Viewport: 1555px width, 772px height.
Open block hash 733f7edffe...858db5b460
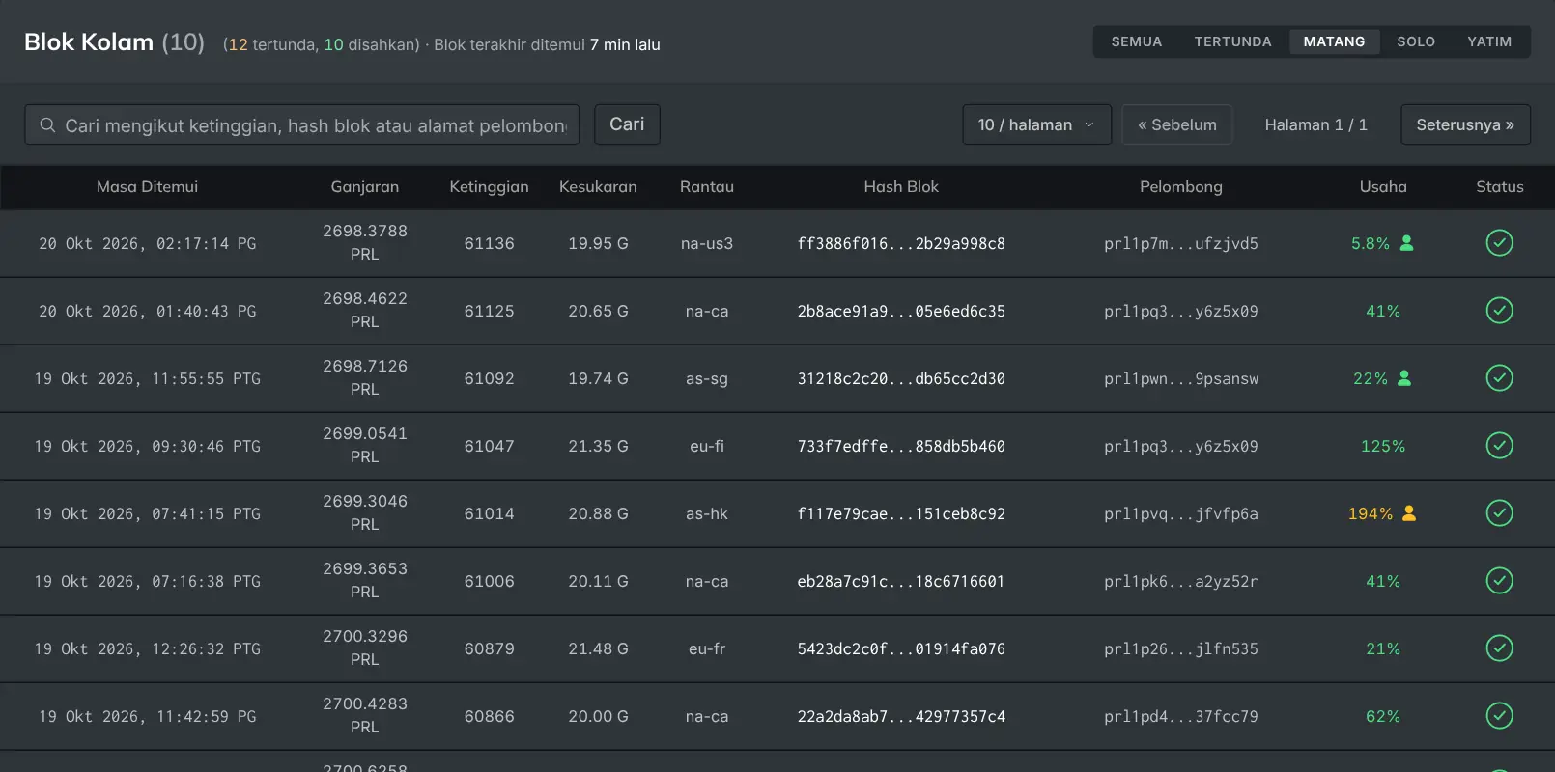(901, 446)
